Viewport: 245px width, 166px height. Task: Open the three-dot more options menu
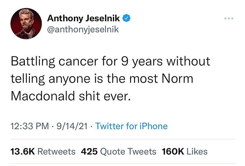point(229,18)
